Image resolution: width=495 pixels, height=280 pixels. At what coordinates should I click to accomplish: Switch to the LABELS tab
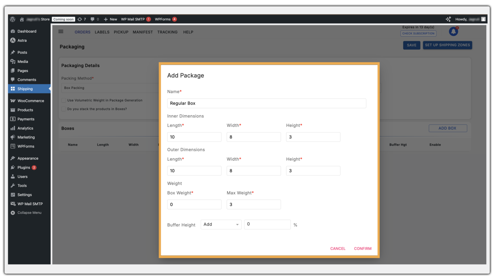(x=102, y=32)
